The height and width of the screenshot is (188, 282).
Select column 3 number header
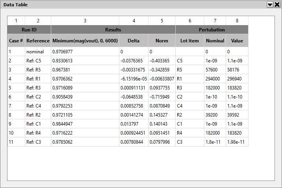pyautogui.click(x=85, y=20)
